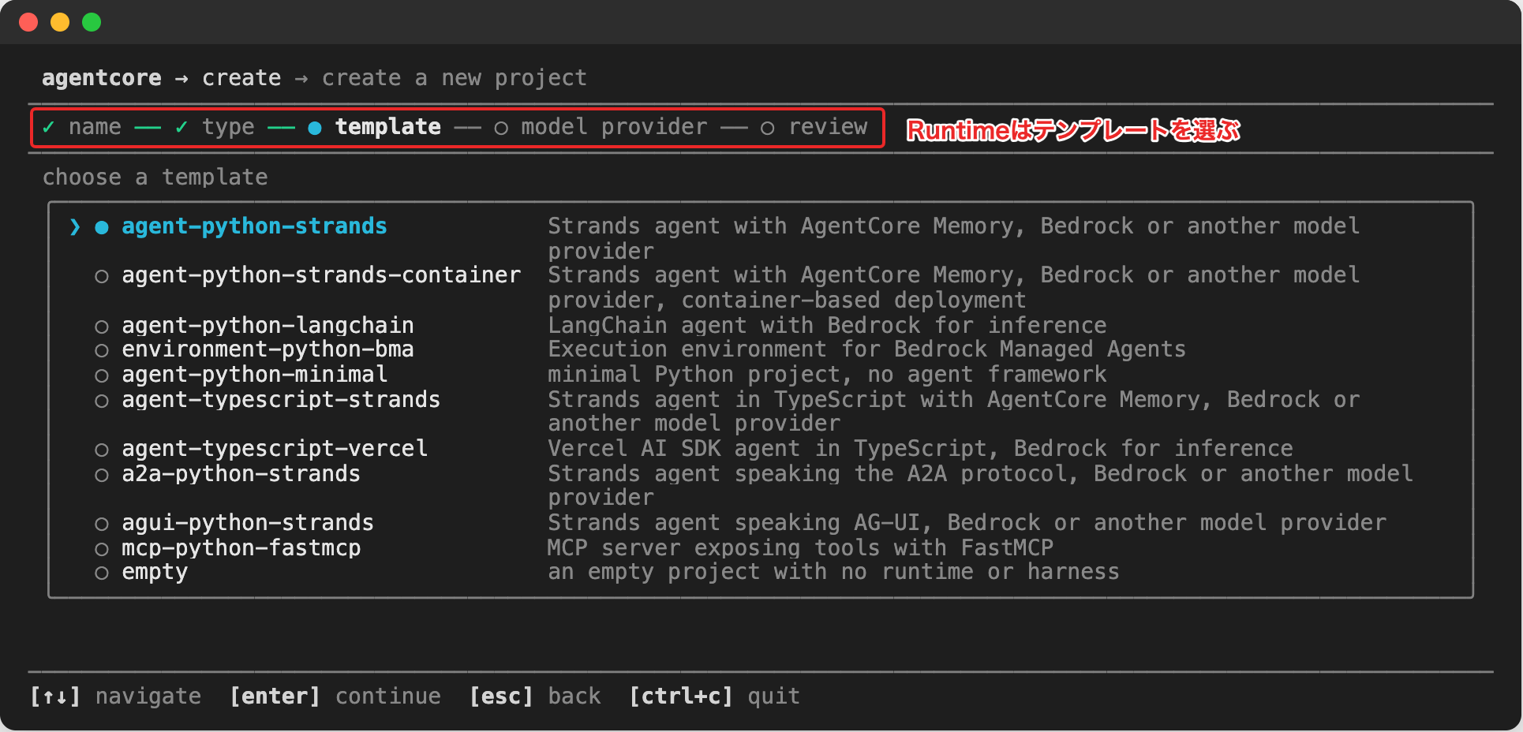Choose agent-python-strands-container template radio

101,276
